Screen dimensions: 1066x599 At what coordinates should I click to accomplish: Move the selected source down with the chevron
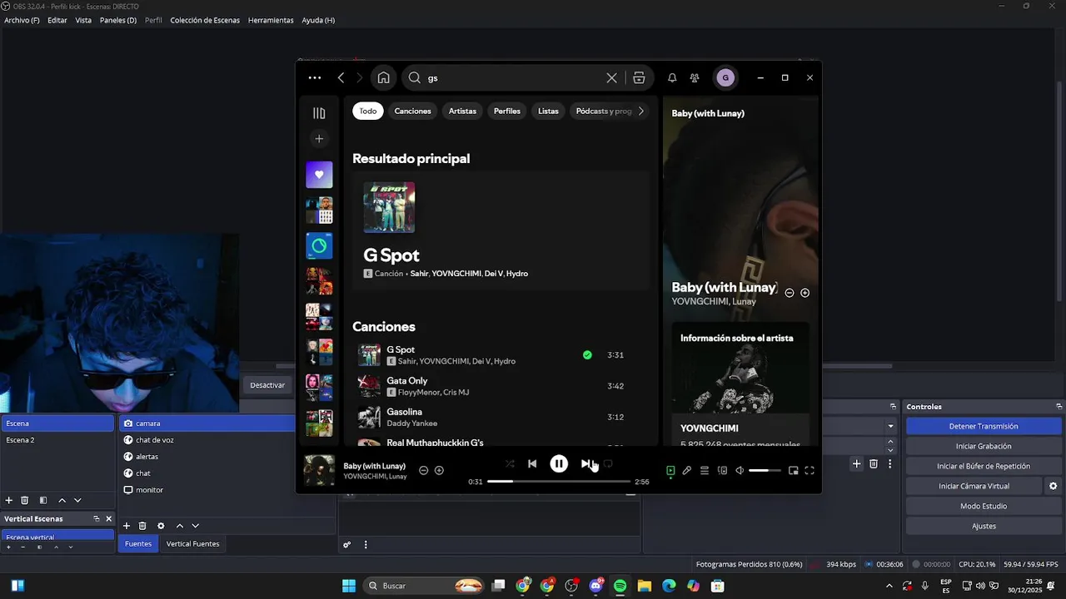[195, 526]
